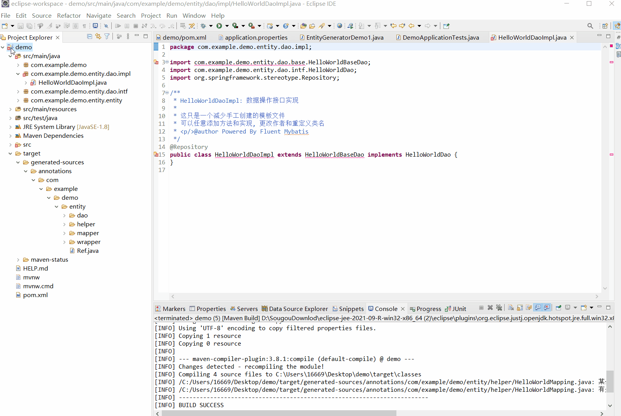Select HelloWorldDaoImpl.java in Project Explorer

pyautogui.click(x=72, y=83)
